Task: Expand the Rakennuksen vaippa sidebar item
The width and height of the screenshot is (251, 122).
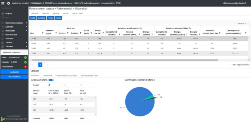Action: point(14,23)
